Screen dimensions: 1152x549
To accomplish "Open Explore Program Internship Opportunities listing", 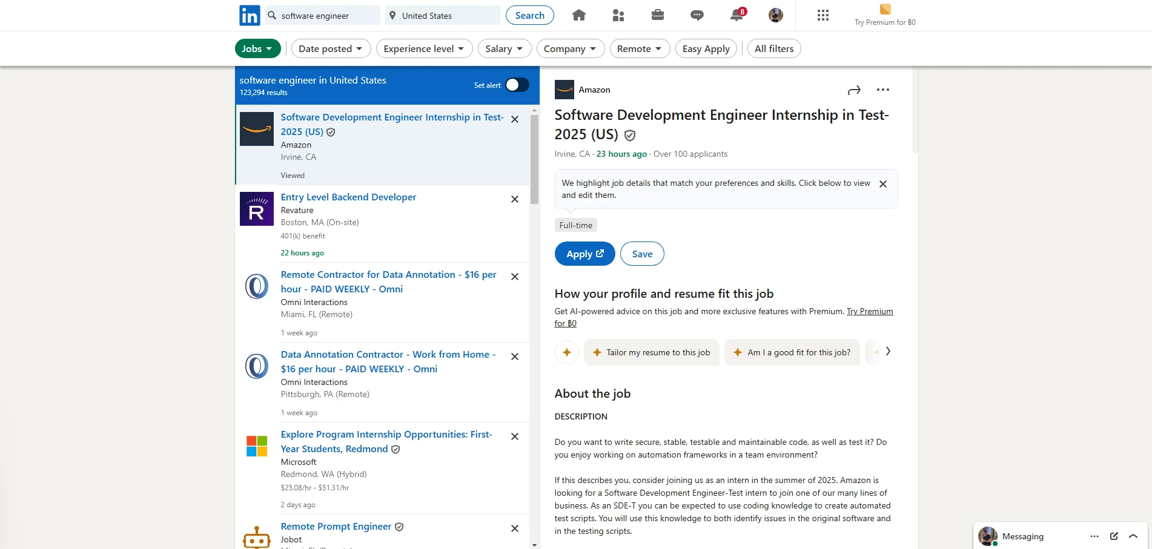I will (386, 442).
